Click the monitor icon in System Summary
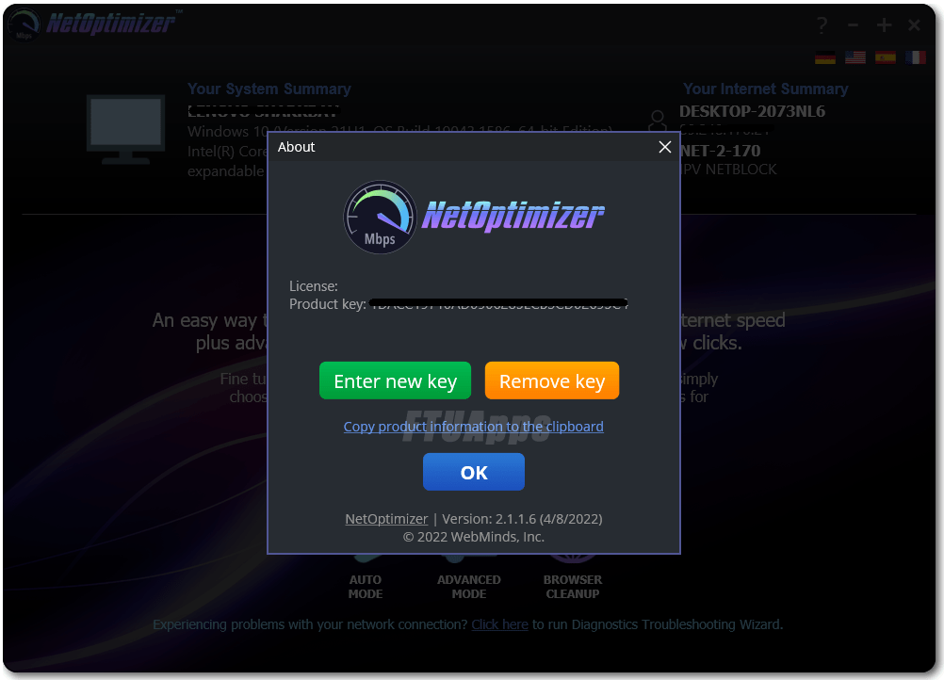Viewport: 944px width, 680px height. click(126, 129)
